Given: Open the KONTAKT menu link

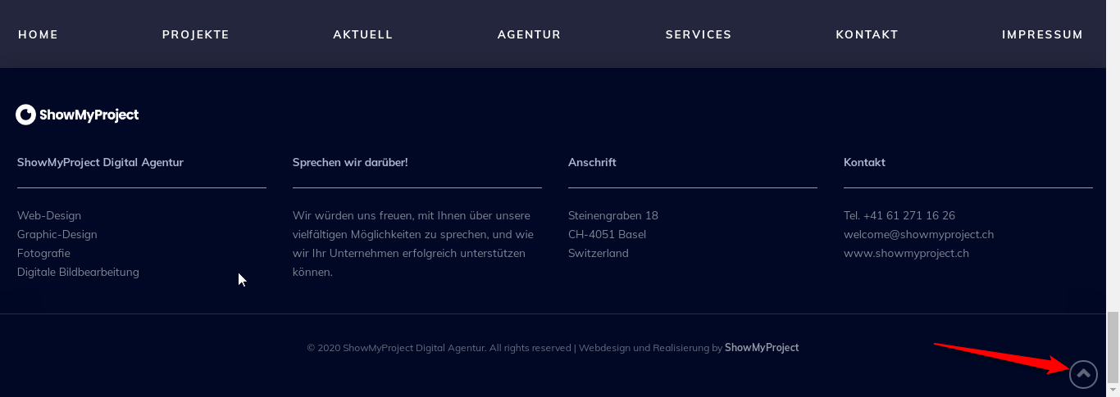Looking at the screenshot, I should (x=867, y=34).
